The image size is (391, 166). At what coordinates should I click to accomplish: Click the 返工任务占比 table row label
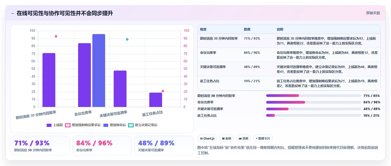coord(210,81)
